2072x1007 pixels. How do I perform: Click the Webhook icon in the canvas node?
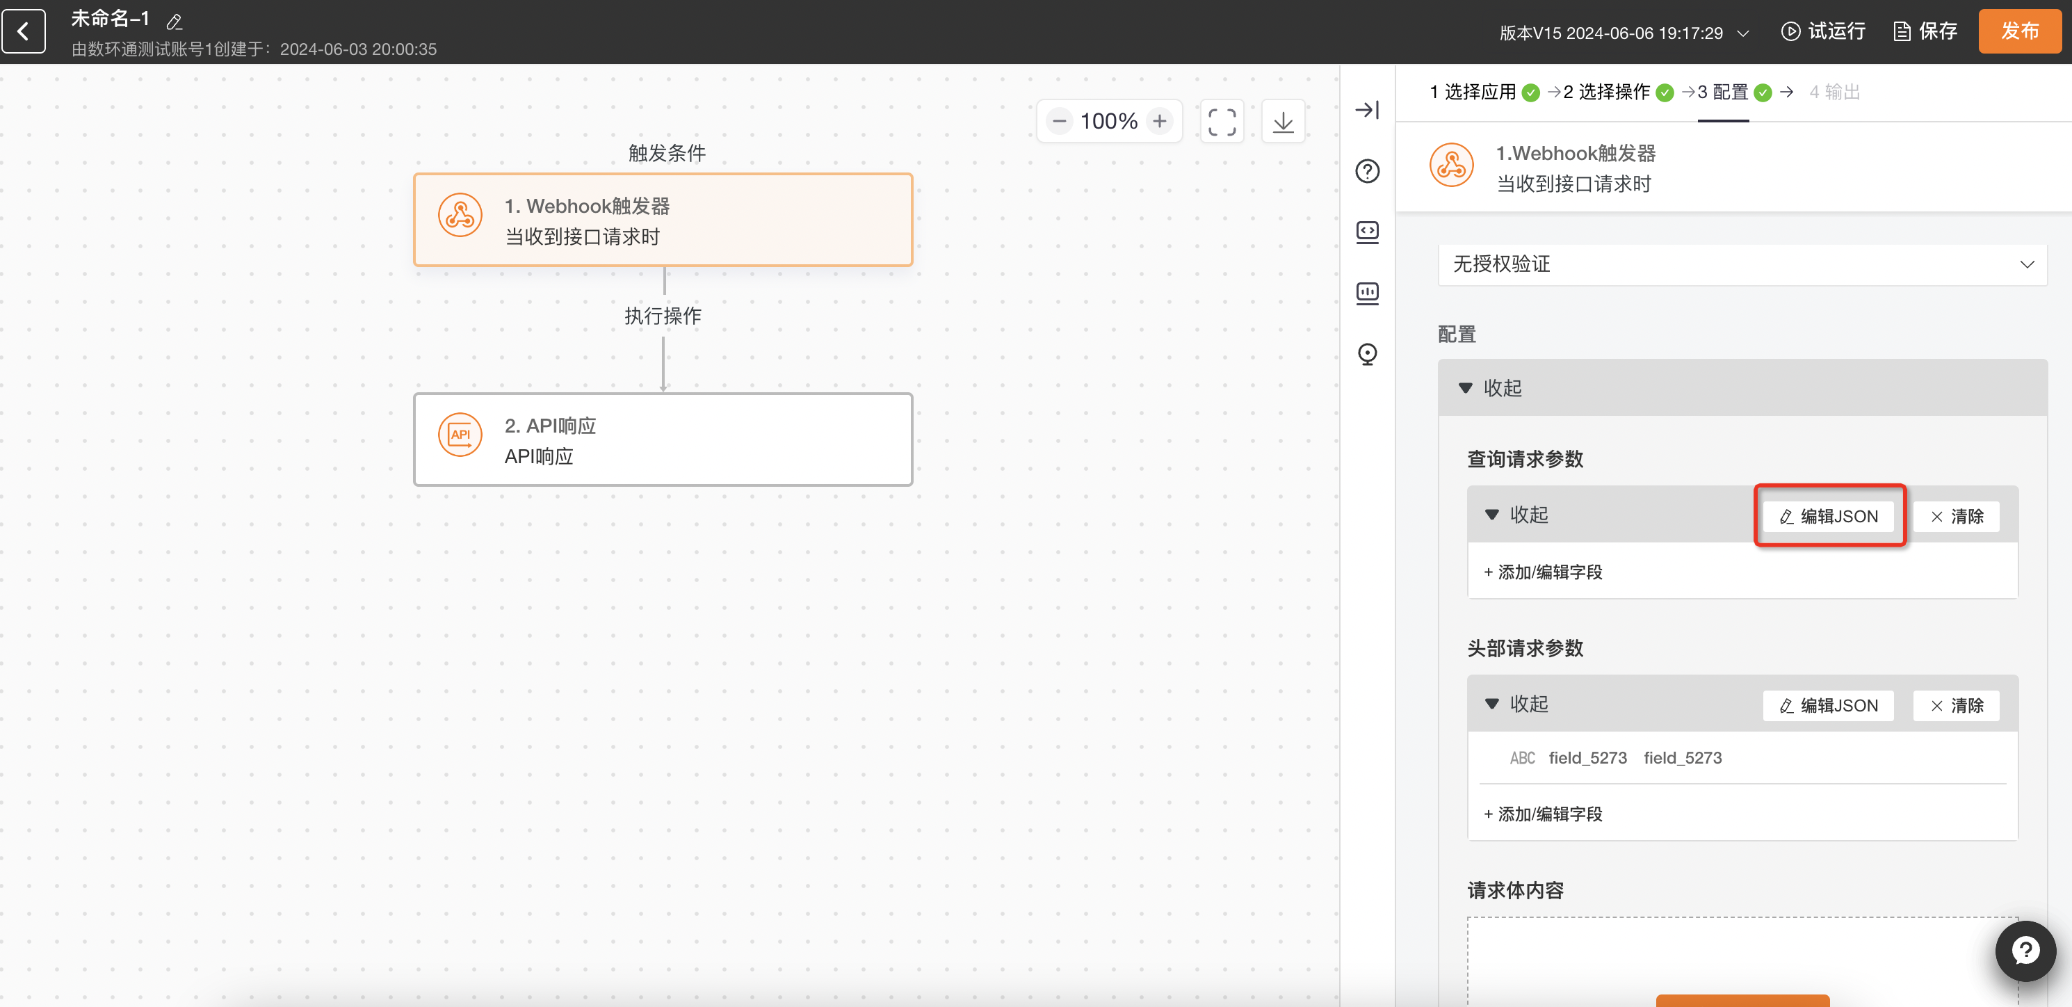point(460,215)
